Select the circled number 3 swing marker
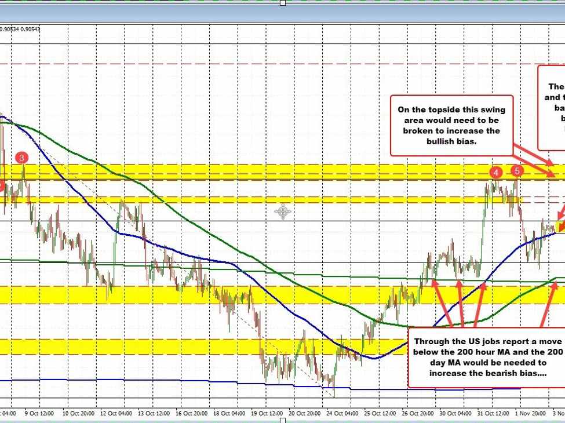 [x=21, y=156]
